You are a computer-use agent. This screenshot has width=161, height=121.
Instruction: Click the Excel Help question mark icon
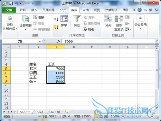click(x=139, y=10)
